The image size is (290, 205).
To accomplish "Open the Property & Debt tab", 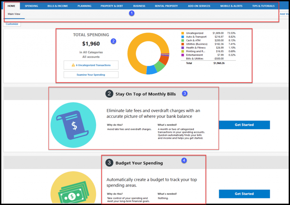I will [x=112, y=6].
